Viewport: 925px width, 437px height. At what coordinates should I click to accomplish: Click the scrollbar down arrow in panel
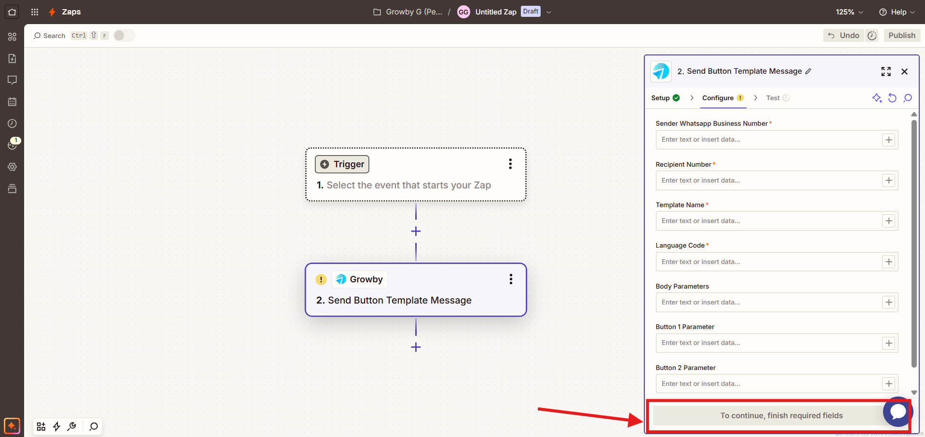coord(914,393)
